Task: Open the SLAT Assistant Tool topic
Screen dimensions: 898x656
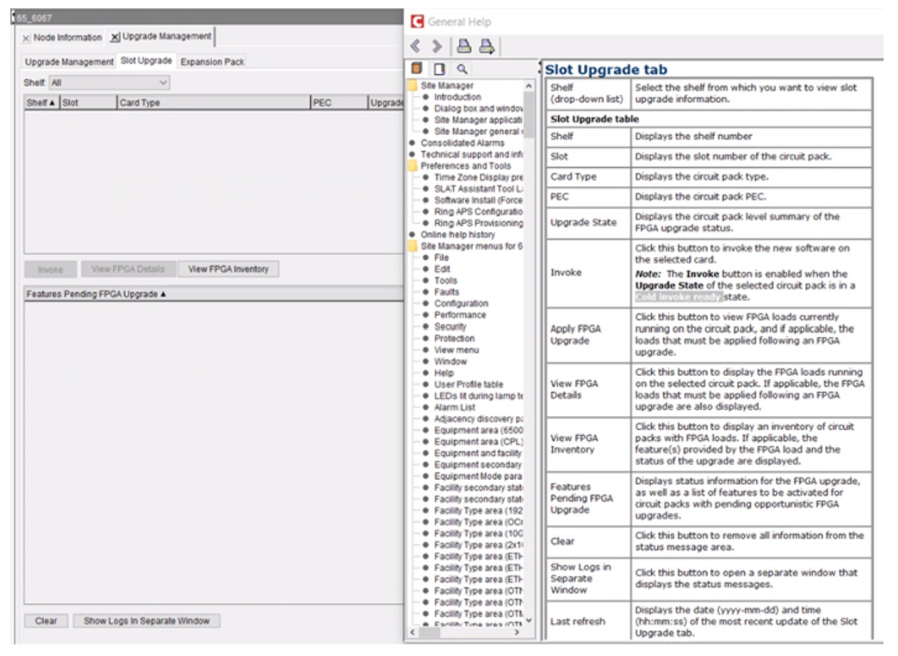Action: coord(478,188)
